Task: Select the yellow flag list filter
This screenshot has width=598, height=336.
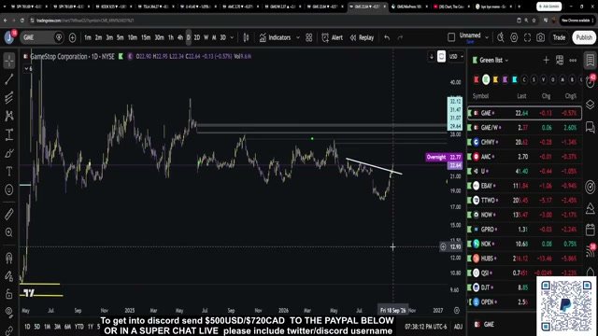Action: 495,79
